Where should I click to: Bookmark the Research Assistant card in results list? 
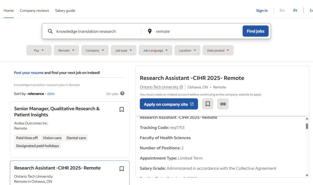click(122, 169)
